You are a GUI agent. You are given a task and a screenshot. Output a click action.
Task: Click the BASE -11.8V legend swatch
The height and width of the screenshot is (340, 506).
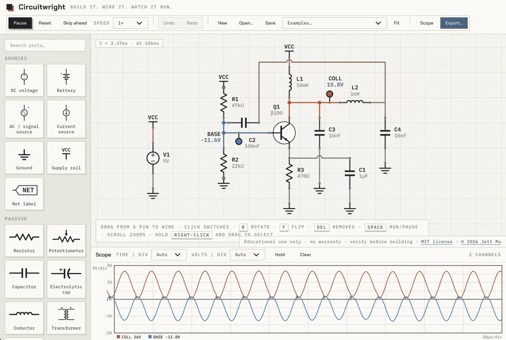(151, 337)
